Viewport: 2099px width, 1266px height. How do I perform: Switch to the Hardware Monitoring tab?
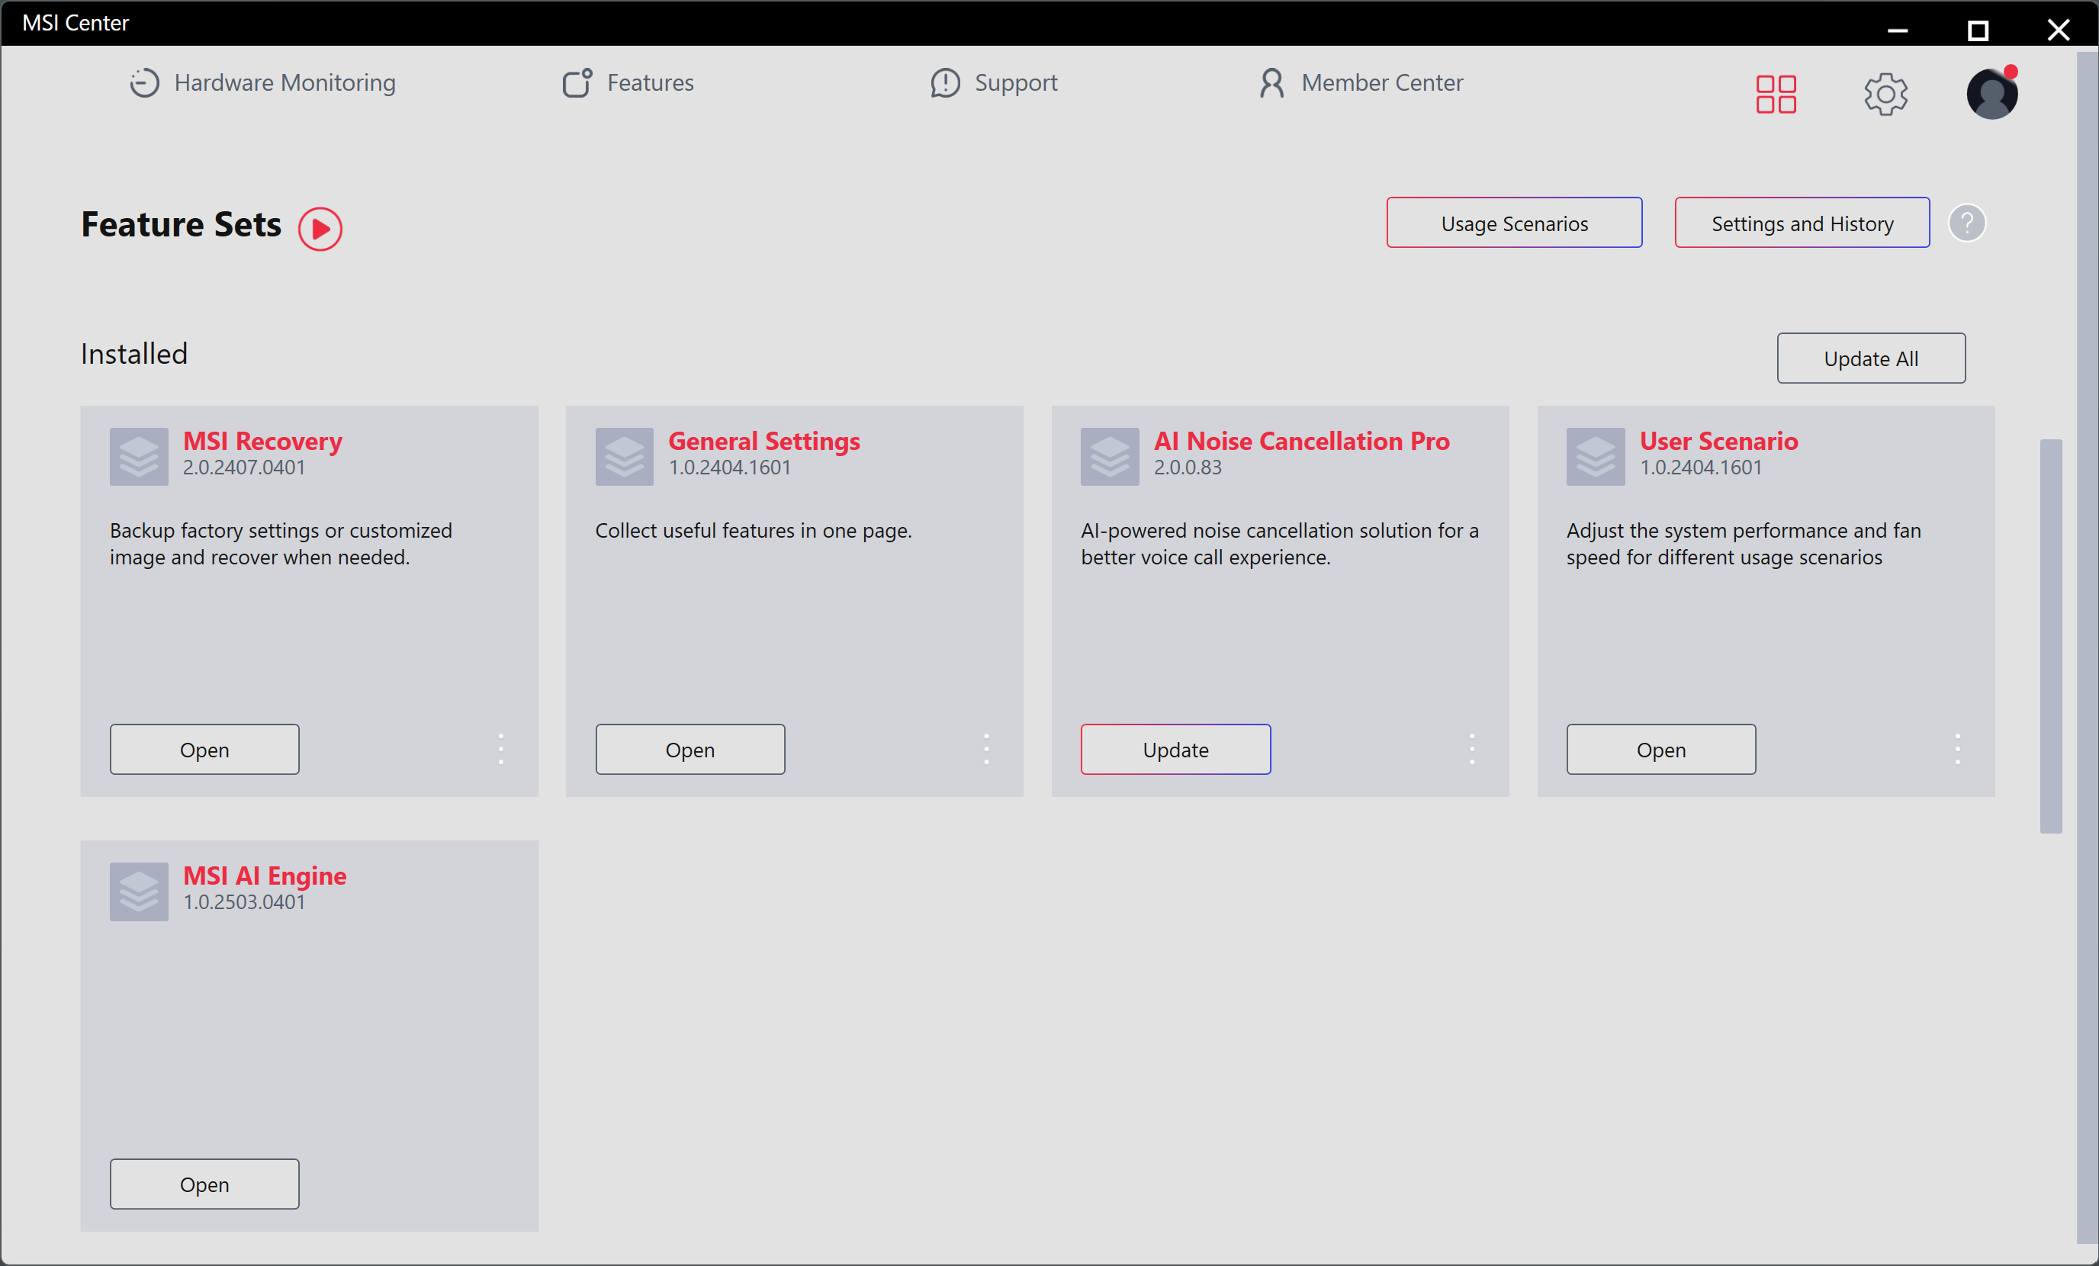coord(262,82)
